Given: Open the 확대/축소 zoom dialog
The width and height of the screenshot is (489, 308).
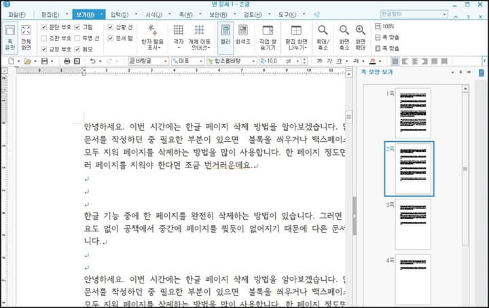Looking at the screenshot, I should pyautogui.click(x=323, y=38).
